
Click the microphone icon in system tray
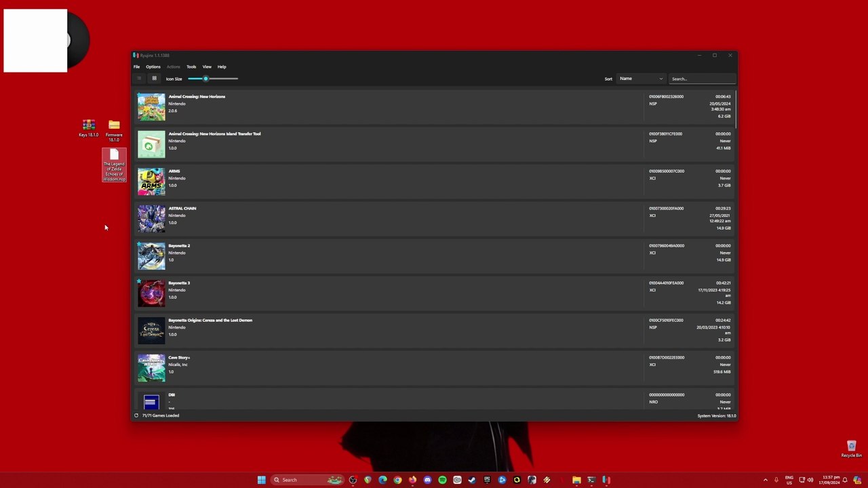point(776,480)
